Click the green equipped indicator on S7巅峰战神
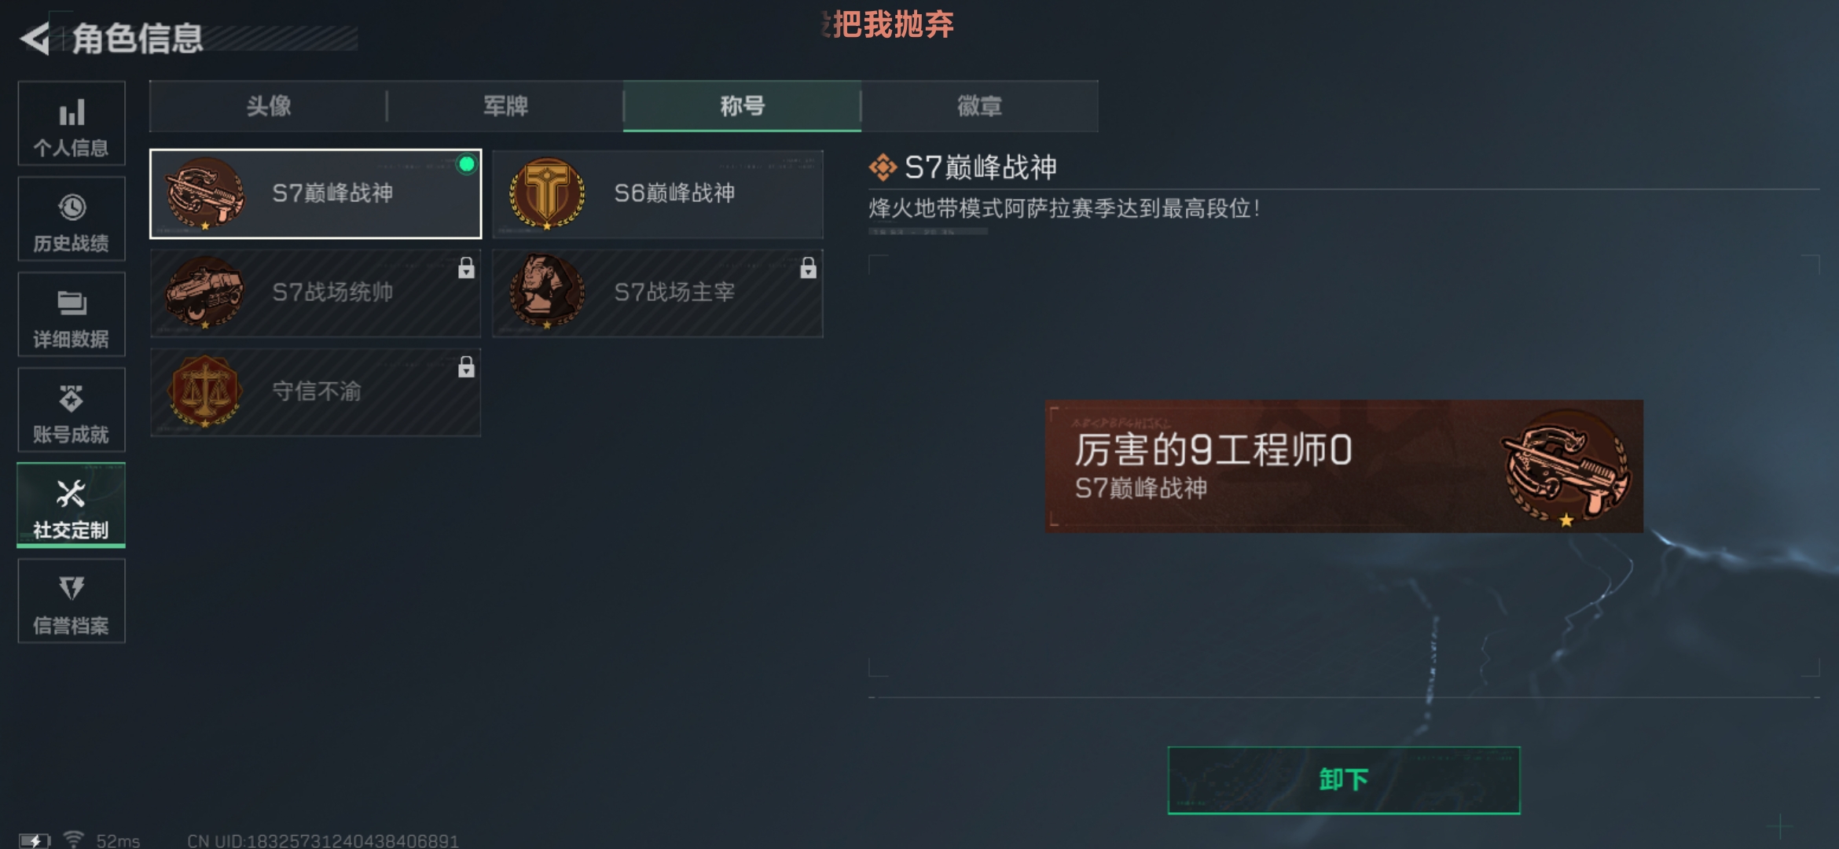 [467, 164]
